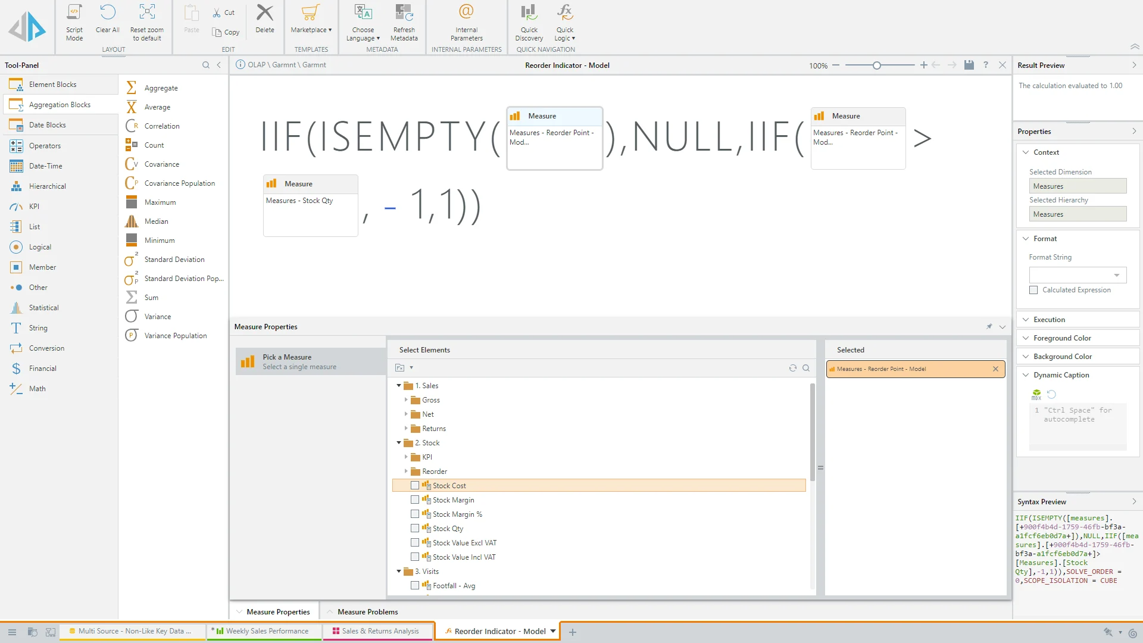Open the Internal Parameters tool

pos(466,13)
